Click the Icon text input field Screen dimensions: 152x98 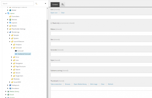(x=101, y=17)
